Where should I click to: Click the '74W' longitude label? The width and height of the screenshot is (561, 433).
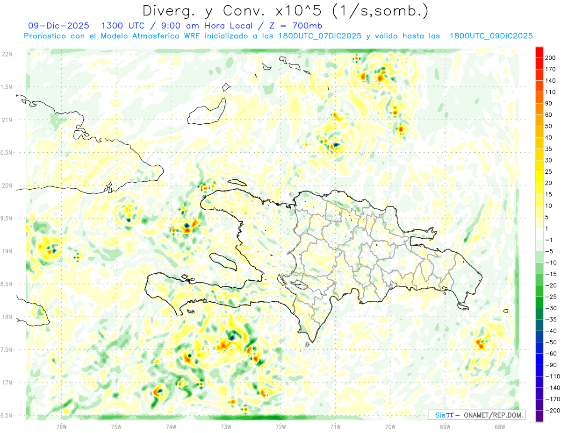pos(171,426)
